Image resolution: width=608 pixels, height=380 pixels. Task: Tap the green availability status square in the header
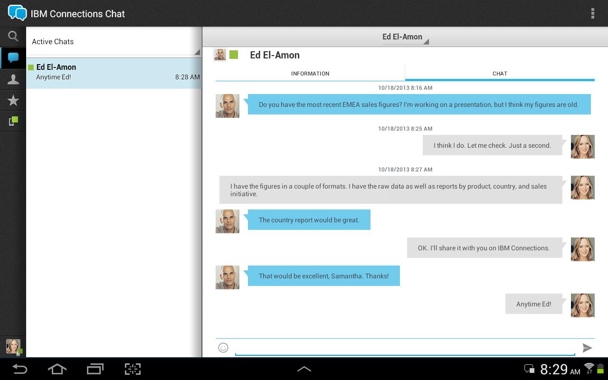[234, 55]
